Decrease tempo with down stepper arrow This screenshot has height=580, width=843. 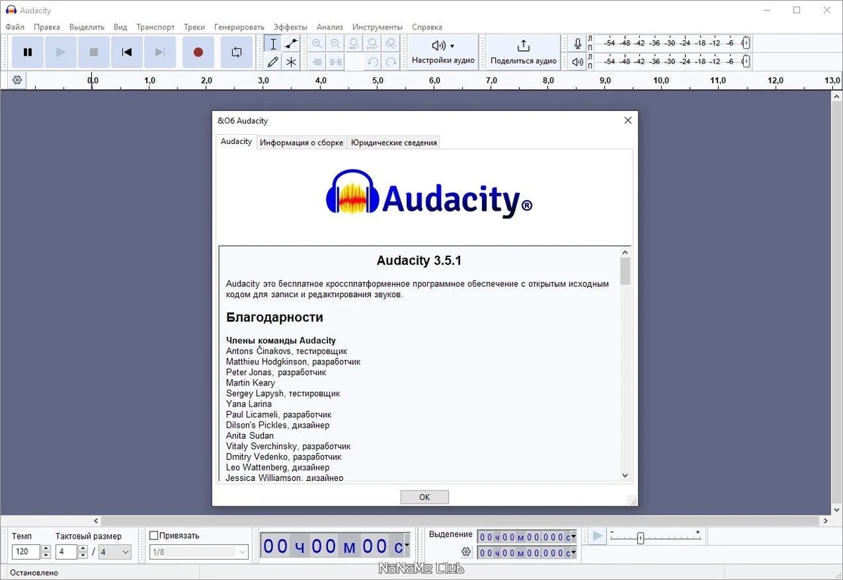click(x=46, y=555)
